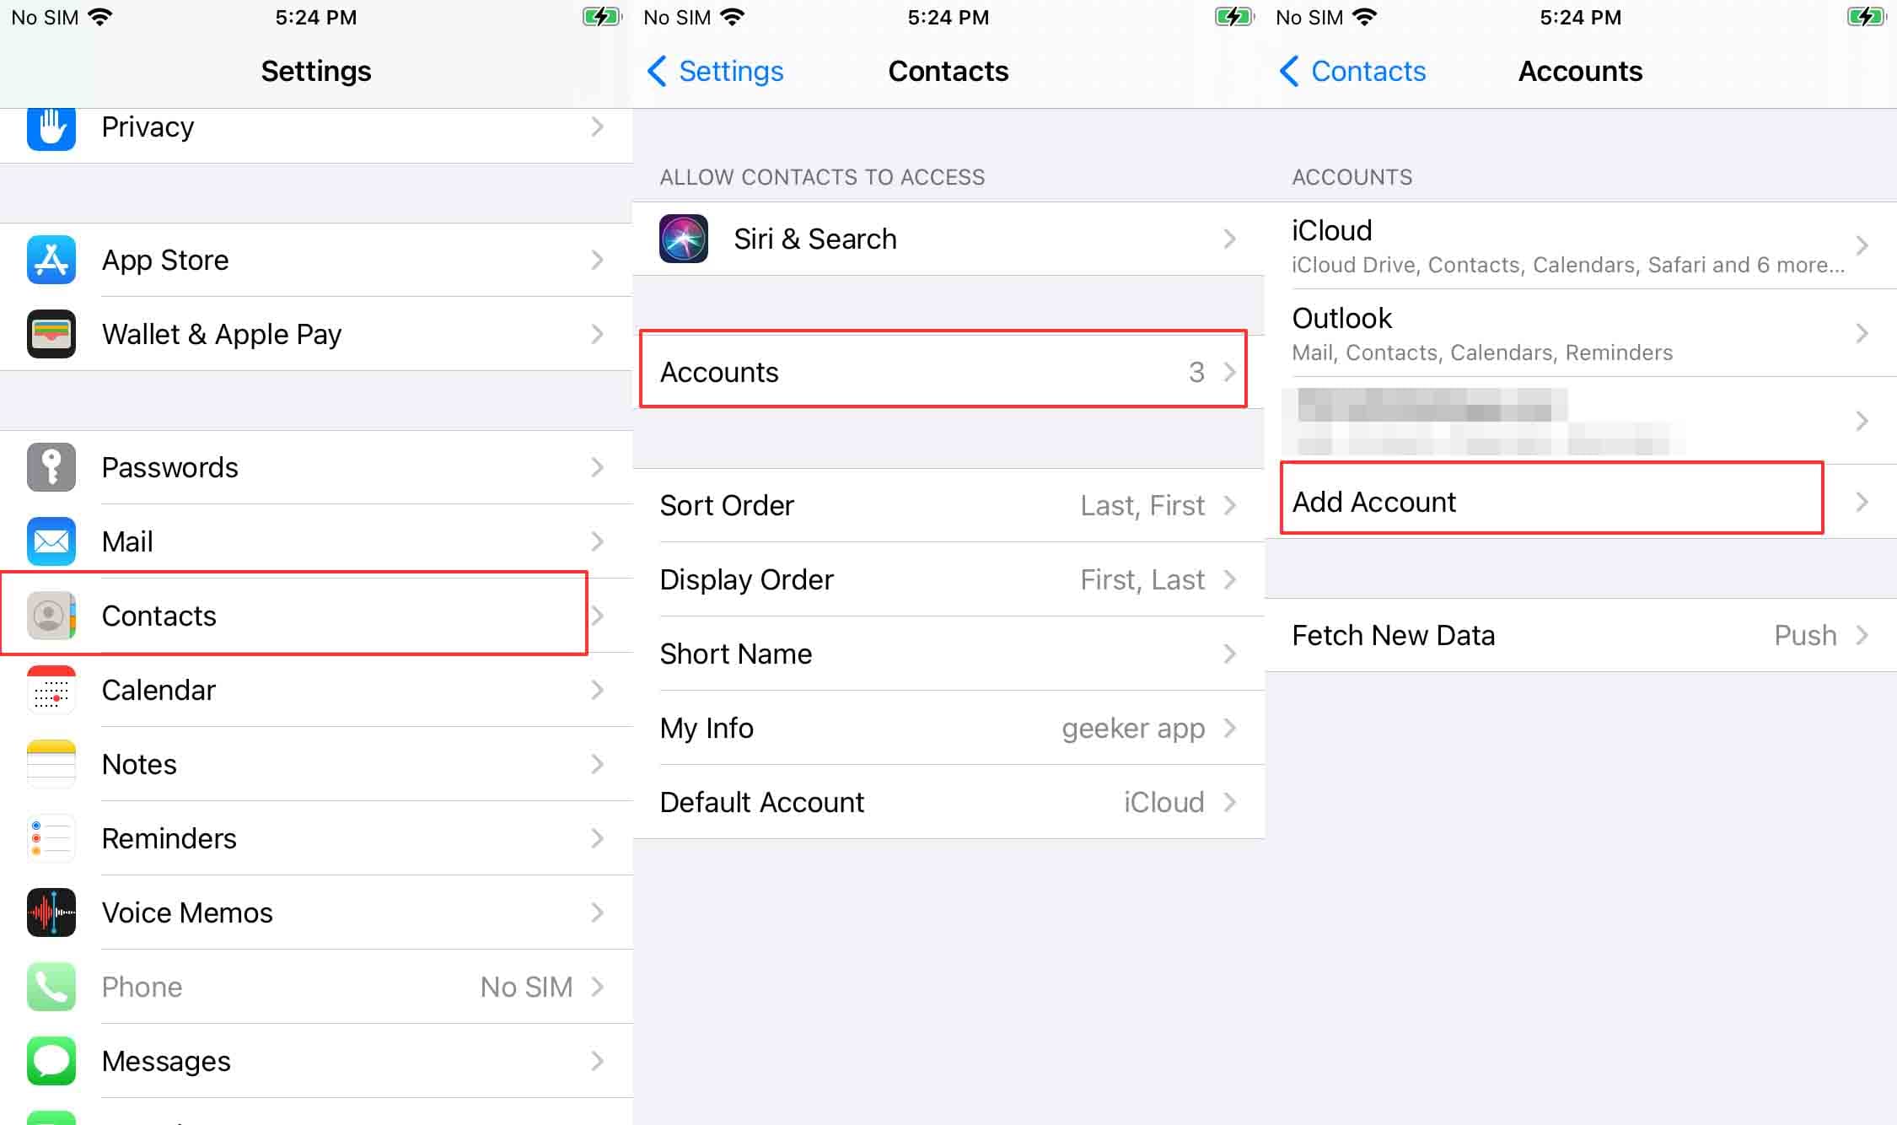Tap the green Messages icon
The height and width of the screenshot is (1125, 1897).
51,1061
